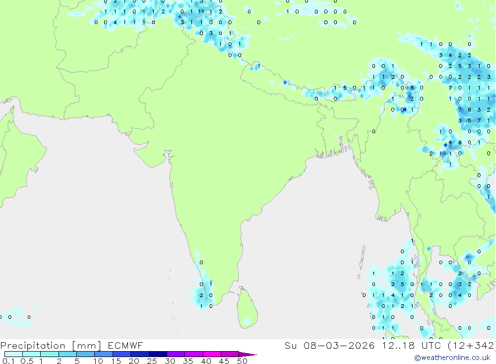Click the legend value '25'
The height and width of the screenshot is (364, 496).
coord(152,361)
